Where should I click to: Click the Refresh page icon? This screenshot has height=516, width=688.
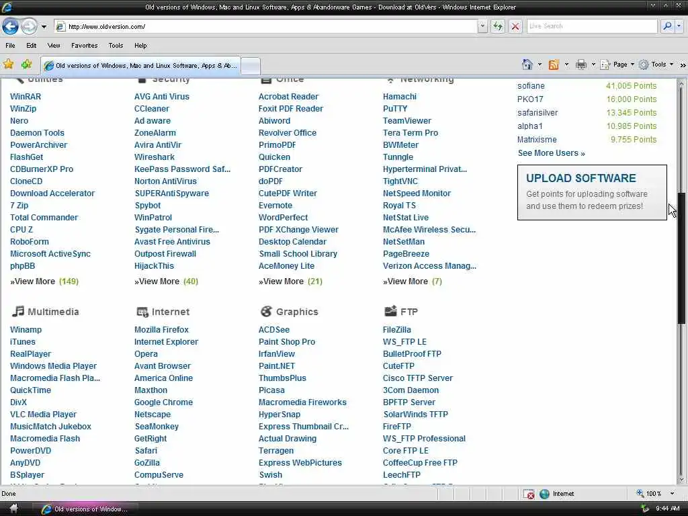pos(498,26)
